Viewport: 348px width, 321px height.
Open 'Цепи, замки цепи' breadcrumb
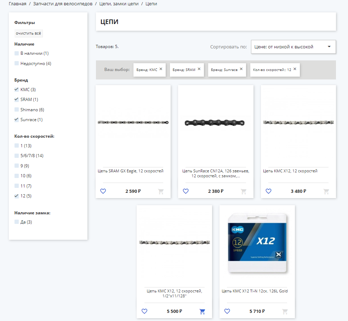coord(119,4)
